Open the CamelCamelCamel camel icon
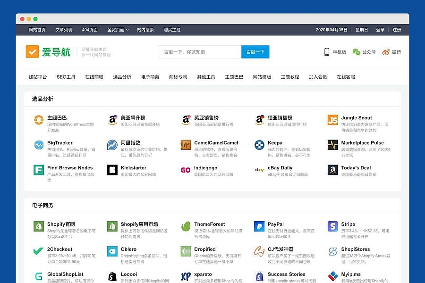This screenshot has height=283, width=425. point(186,145)
